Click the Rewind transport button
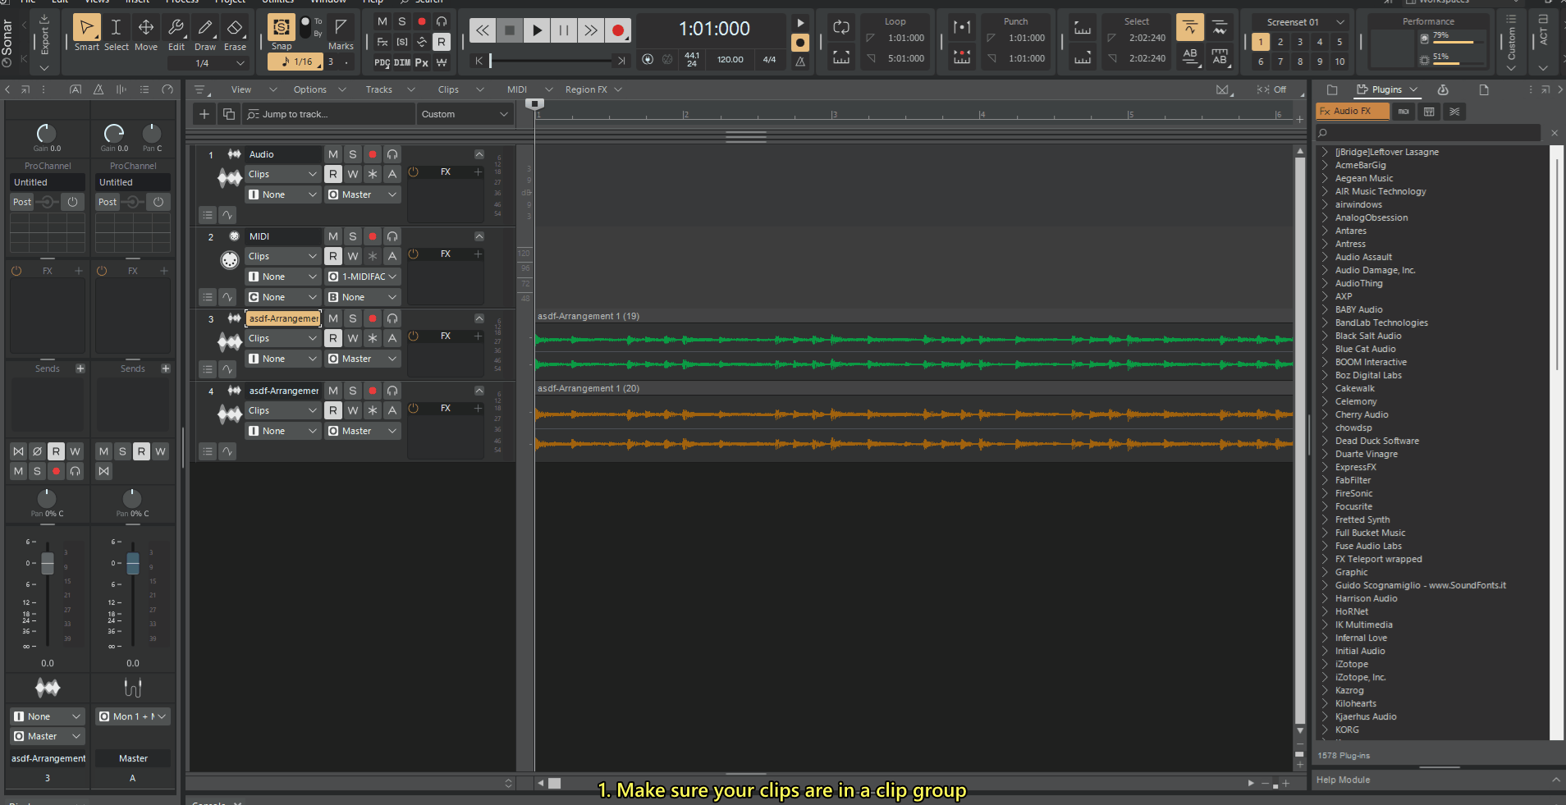The width and height of the screenshot is (1566, 805). (483, 30)
